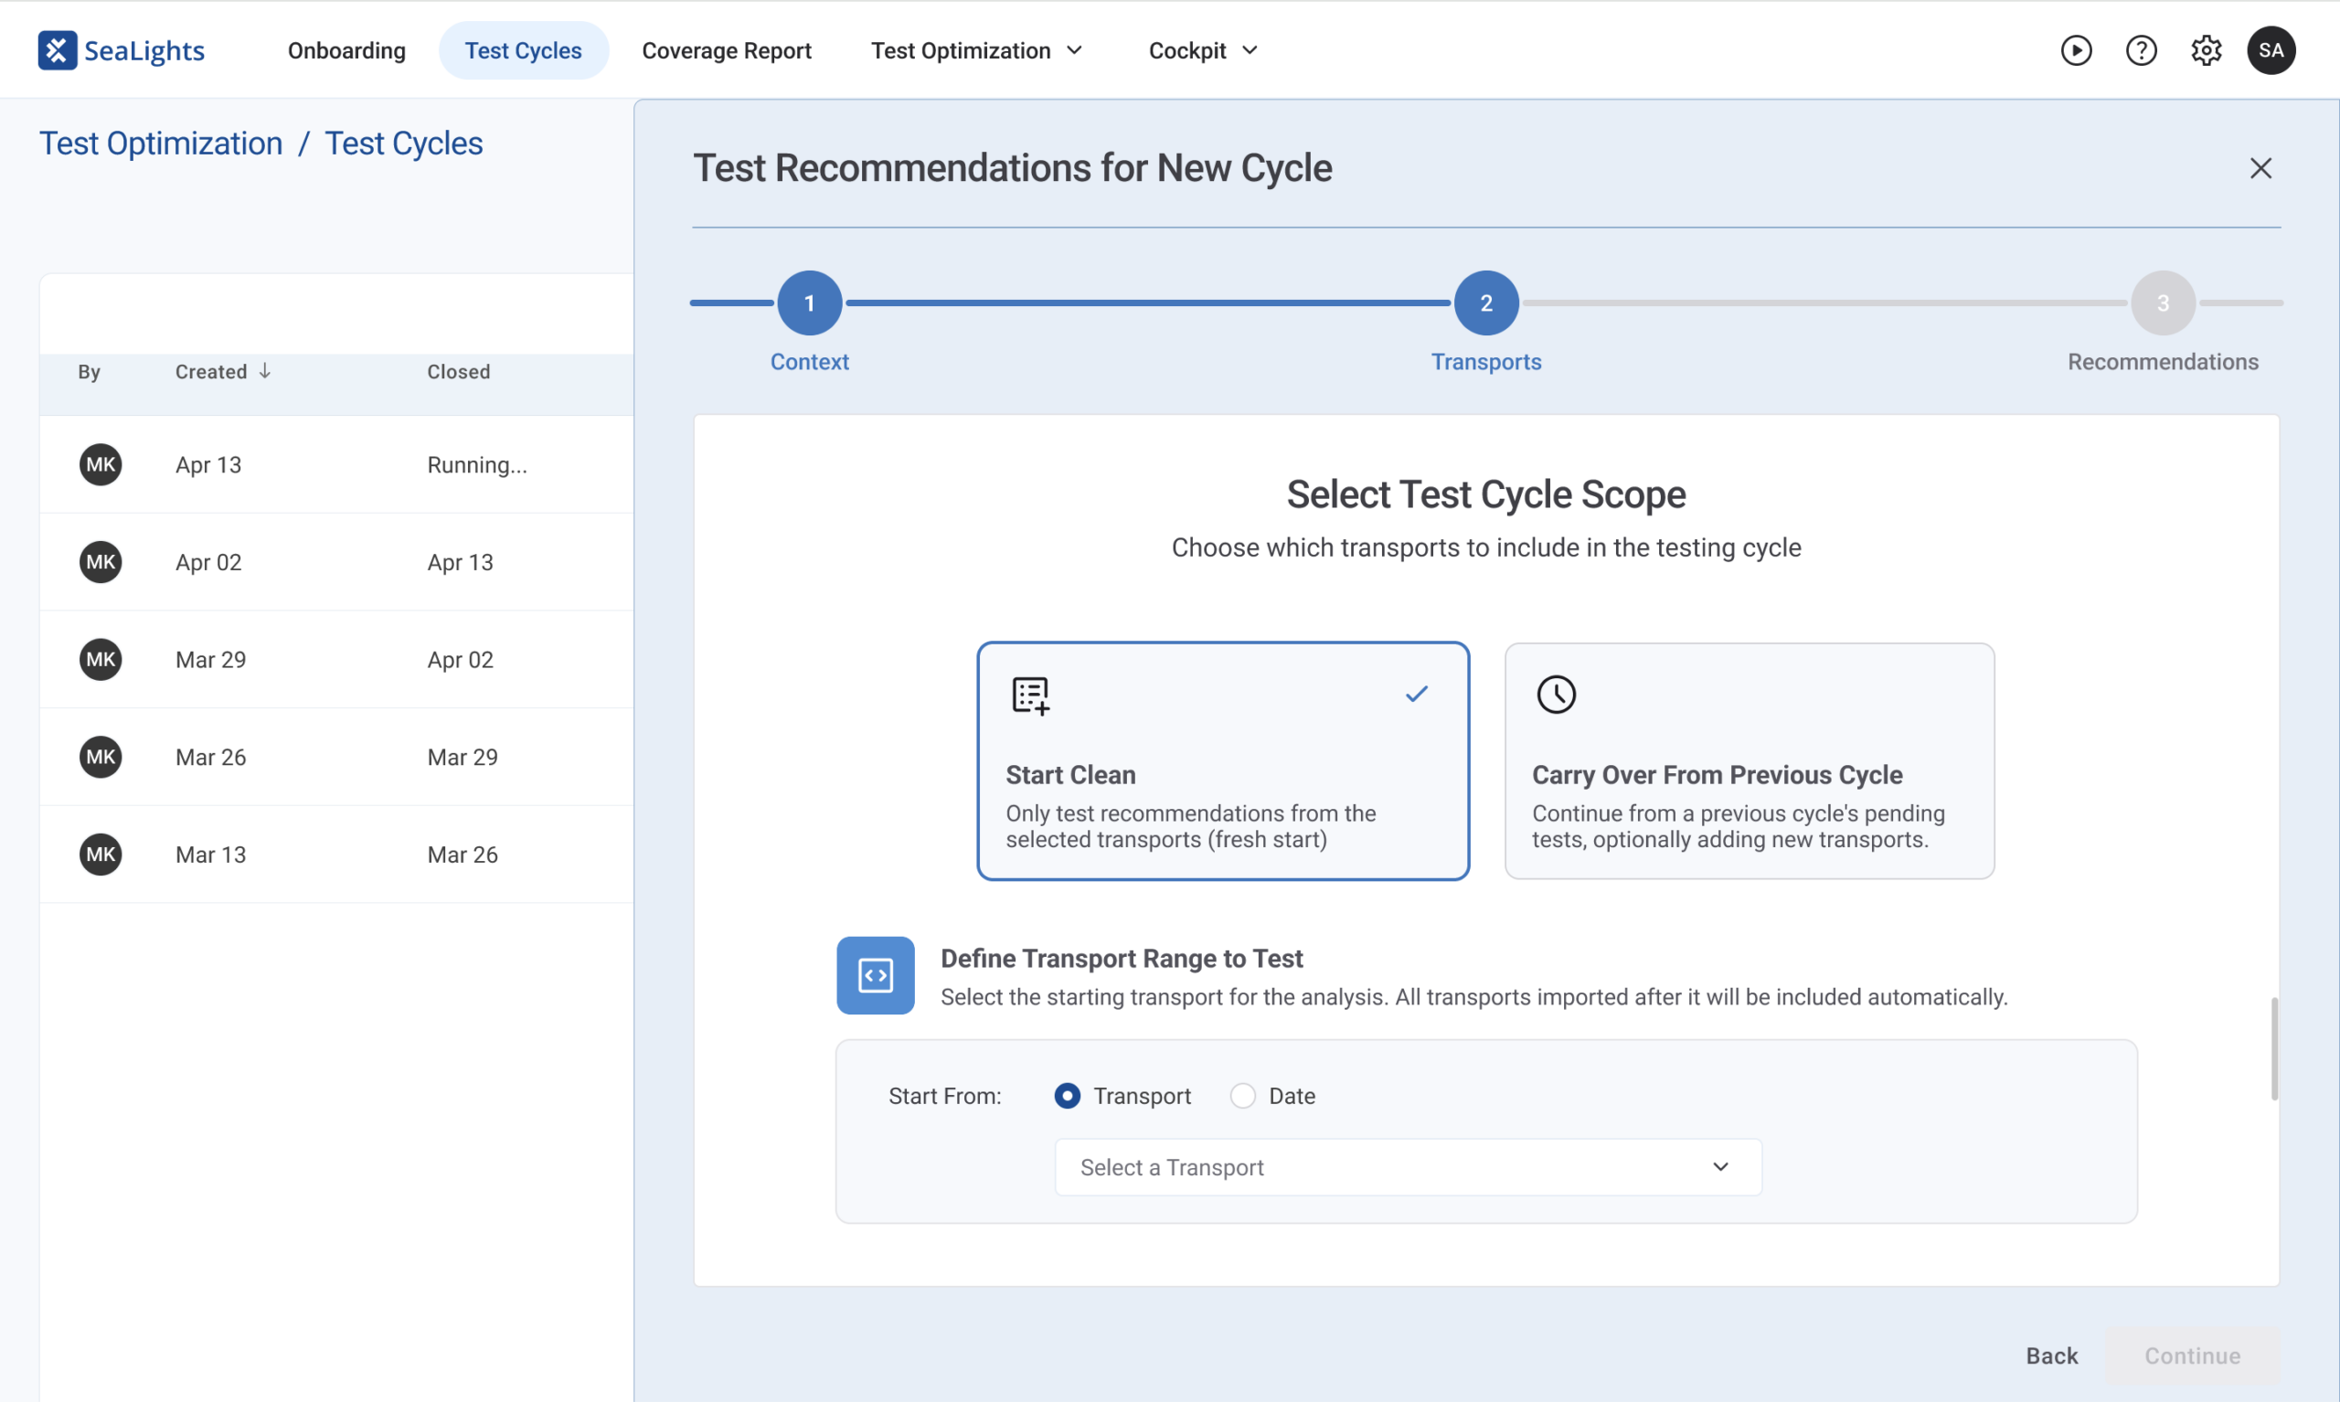This screenshot has height=1402, width=2340.
Task: Click the blue code brackets transport icon
Action: 875,975
